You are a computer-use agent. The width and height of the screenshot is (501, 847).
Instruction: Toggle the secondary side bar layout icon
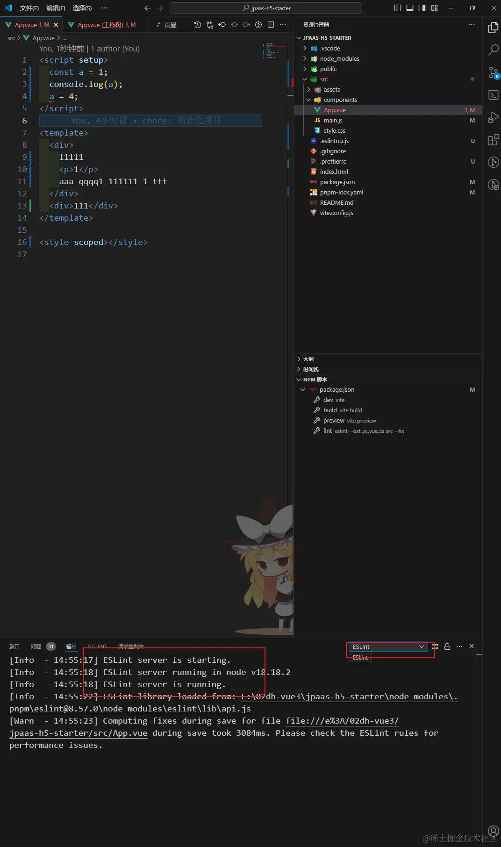pos(422,8)
